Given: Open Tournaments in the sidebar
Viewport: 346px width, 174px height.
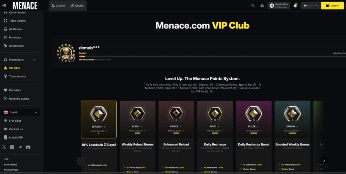Looking at the screenshot, I should pyautogui.click(x=17, y=76).
